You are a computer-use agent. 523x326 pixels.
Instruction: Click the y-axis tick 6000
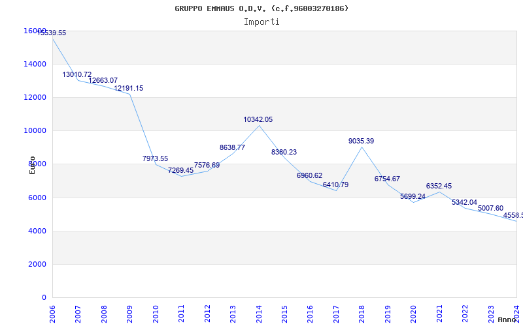pos(37,198)
